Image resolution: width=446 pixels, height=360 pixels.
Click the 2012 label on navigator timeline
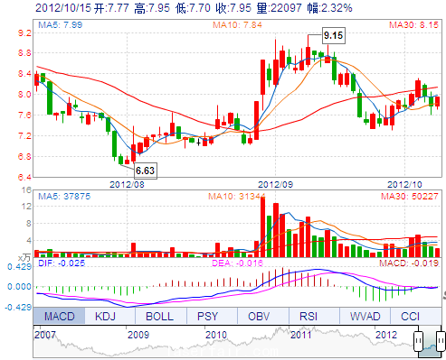(x=386, y=335)
